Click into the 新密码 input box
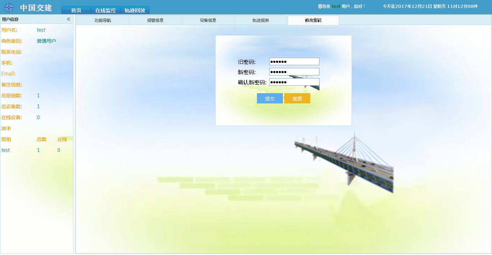 pos(294,72)
